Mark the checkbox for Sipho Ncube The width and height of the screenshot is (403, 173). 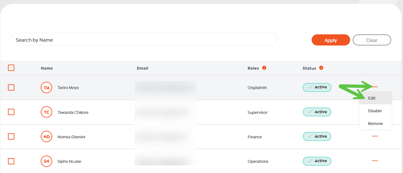11,161
